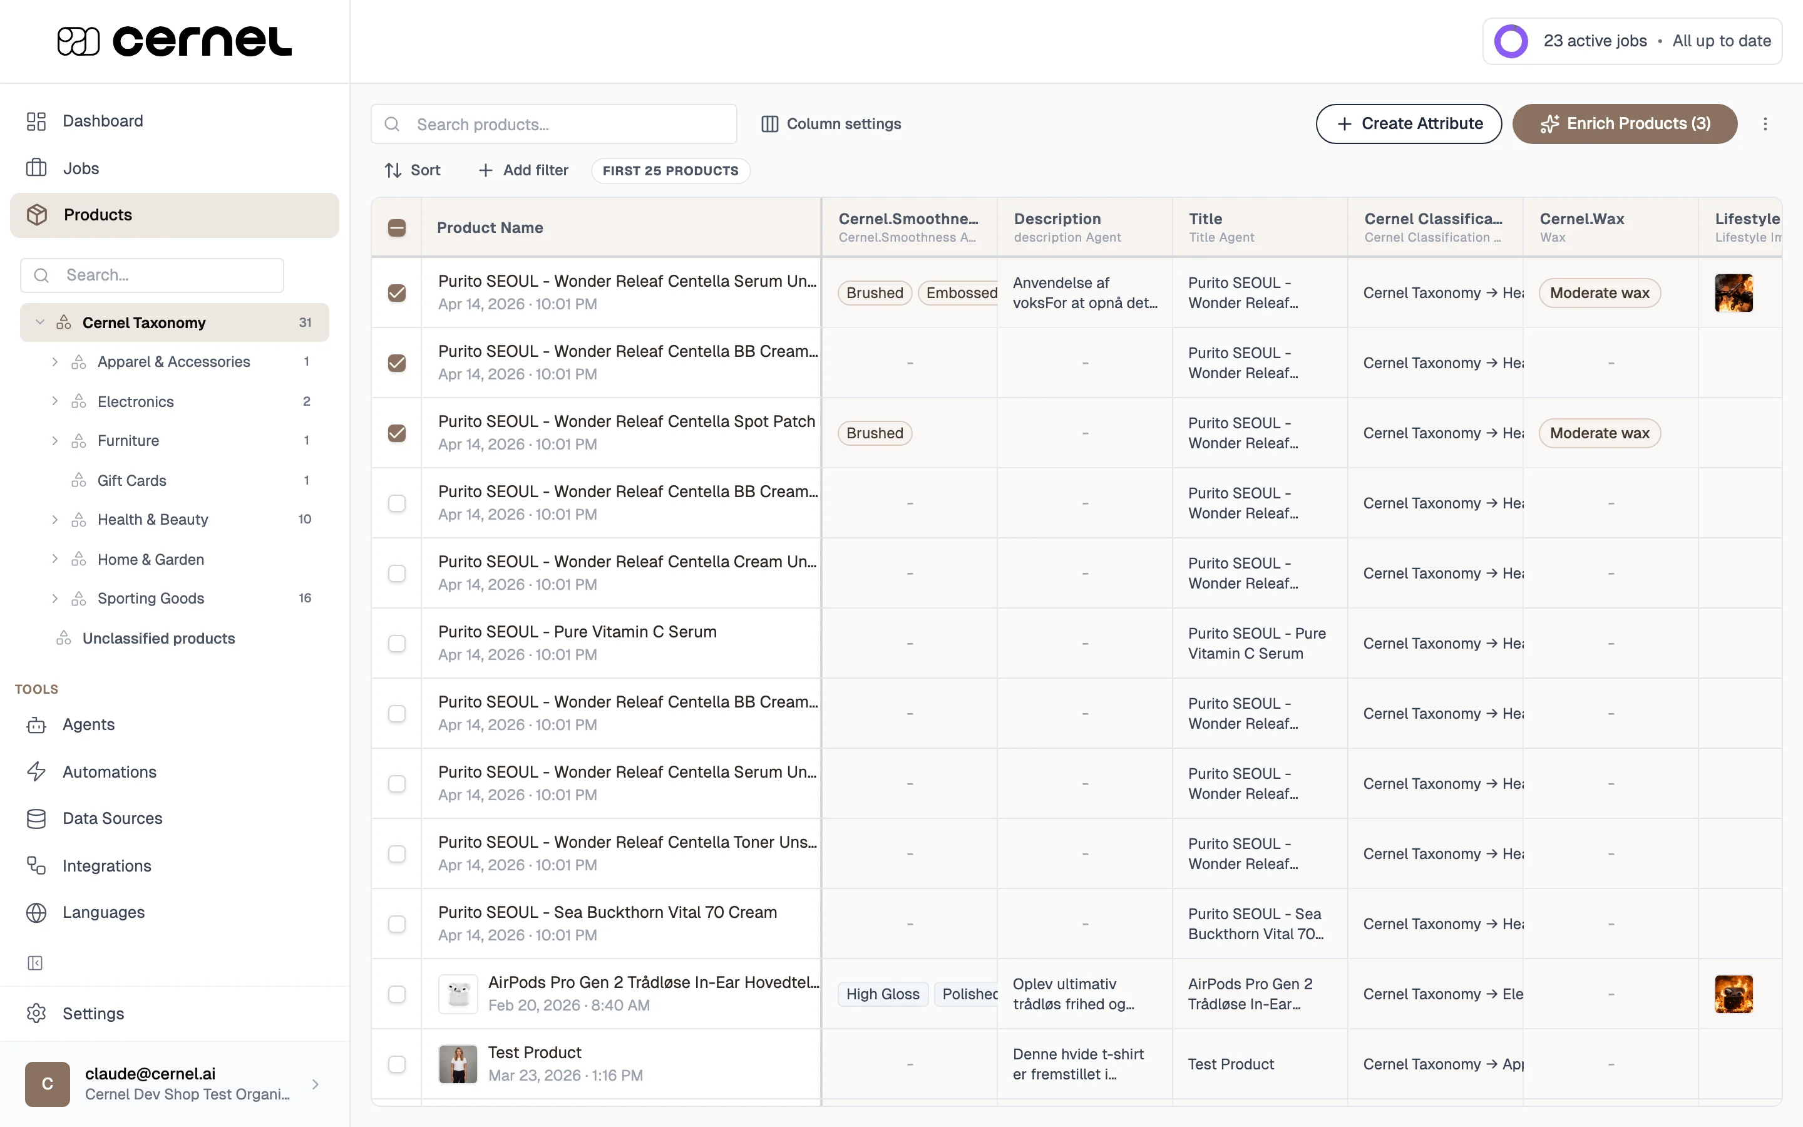Click the Sort button
This screenshot has width=1803, height=1127.
click(x=413, y=171)
